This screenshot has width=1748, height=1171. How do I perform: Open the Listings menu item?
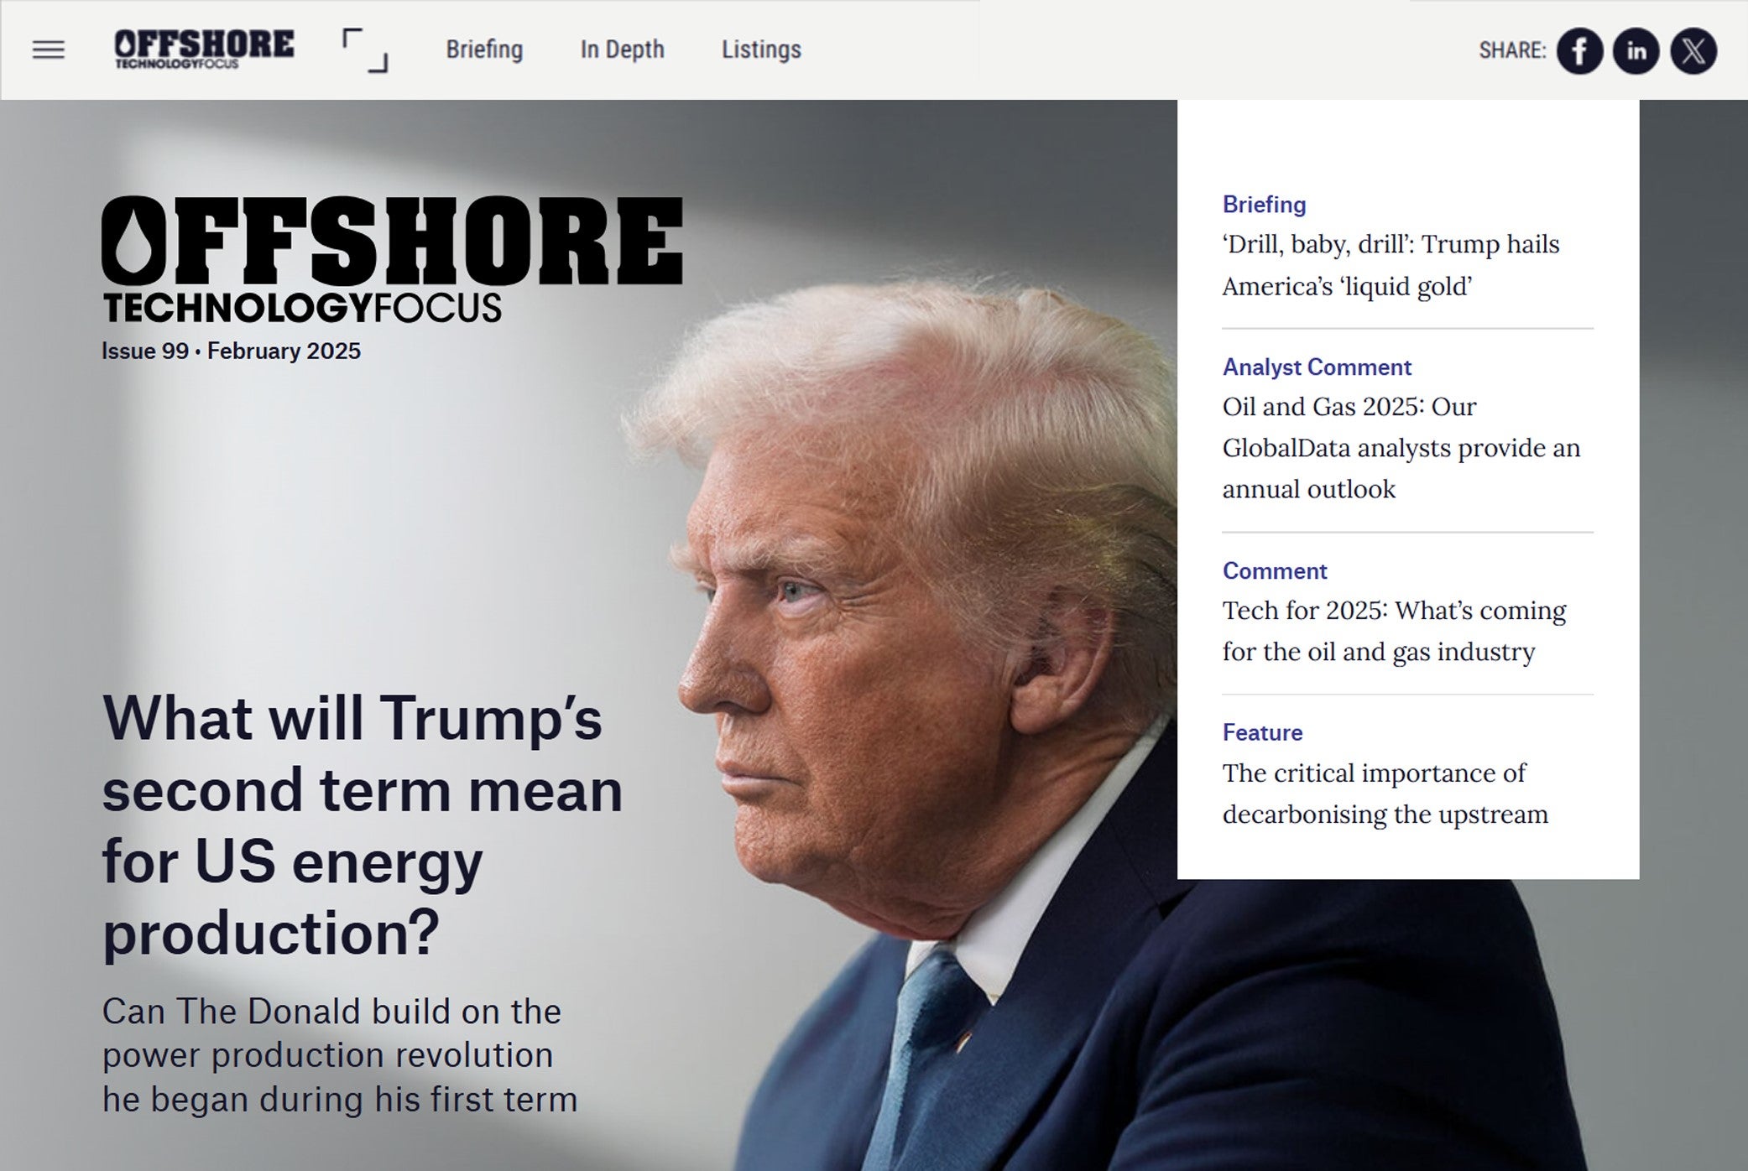[x=761, y=49]
